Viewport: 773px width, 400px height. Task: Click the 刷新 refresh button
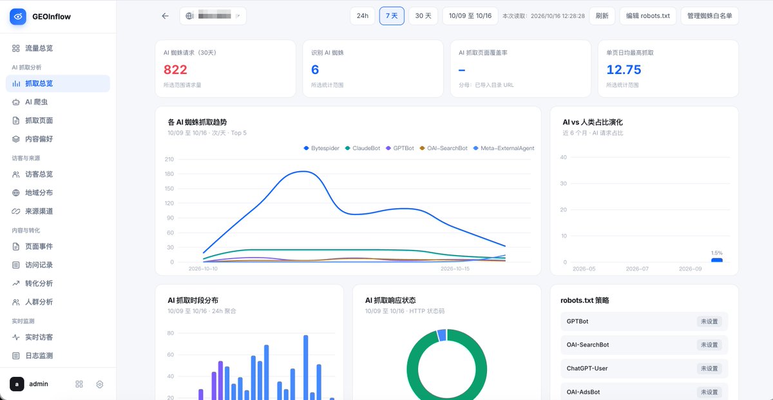602,16
